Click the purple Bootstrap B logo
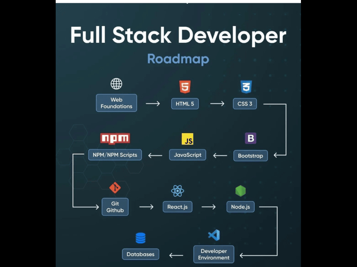357x267 pixels. (251, 138)
